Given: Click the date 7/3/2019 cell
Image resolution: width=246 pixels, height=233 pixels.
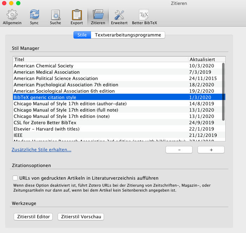Looking at the screenshot, I should (200, 72).
